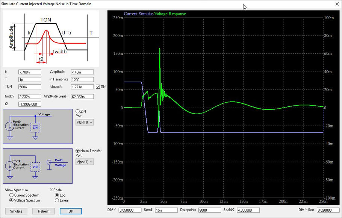Confirm with the OK button
The image size is (342, 218).
(x=71, y=211)
